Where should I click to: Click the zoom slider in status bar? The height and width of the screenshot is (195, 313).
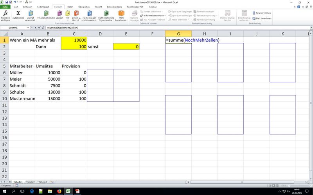click(x=299, y=186)
